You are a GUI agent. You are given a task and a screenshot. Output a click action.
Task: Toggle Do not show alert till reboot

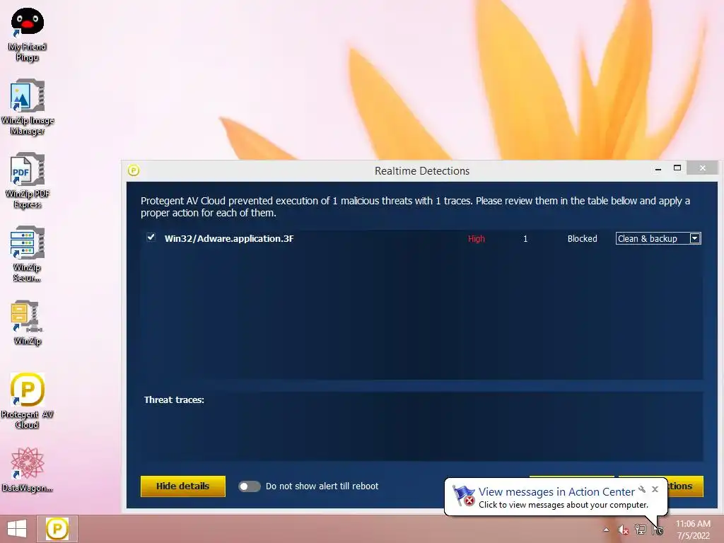pos(250,486)
